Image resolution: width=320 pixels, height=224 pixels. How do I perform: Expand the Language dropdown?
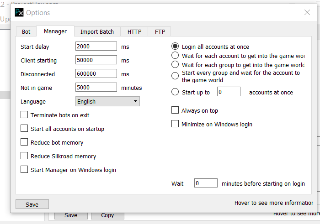(x=107, y=101)
